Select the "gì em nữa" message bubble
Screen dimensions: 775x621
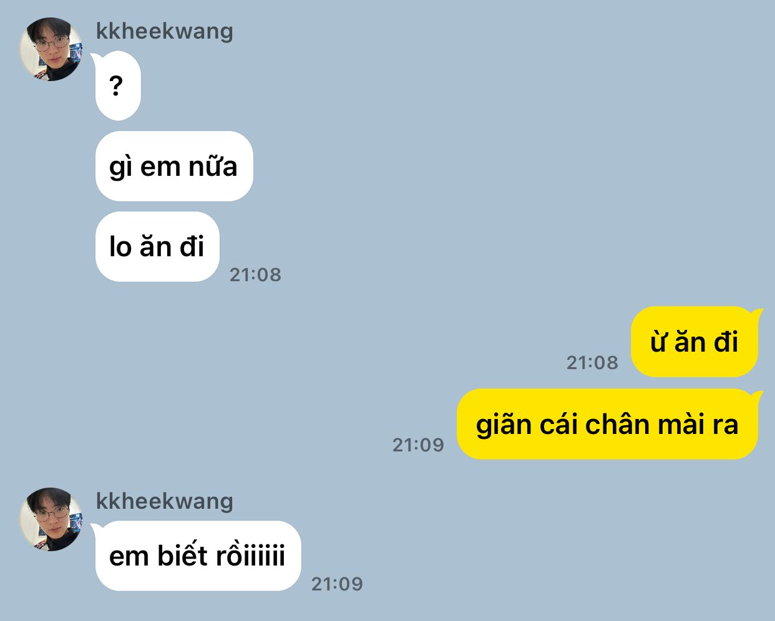pos(174,166)
